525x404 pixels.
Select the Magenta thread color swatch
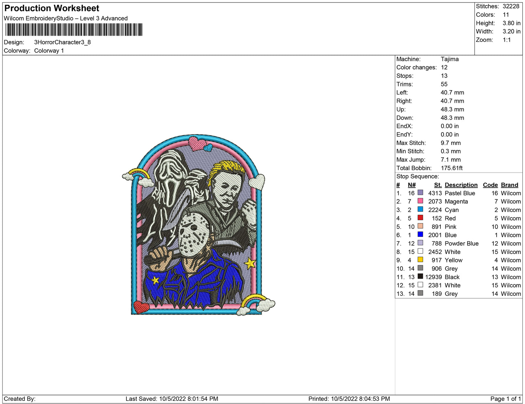[x=420, y=201]
